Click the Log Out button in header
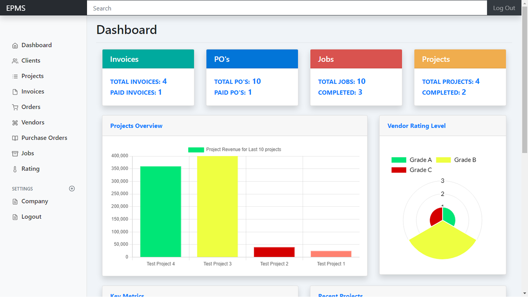Image resolution: width=528 pixels, height=302 pixels. point(504,8)
